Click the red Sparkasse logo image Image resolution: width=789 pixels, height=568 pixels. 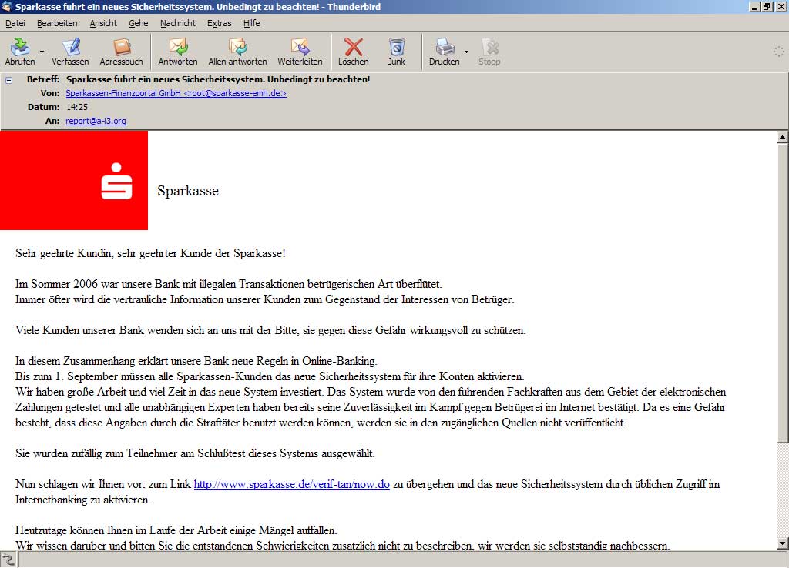pyautogui.click(x=74, y=180)
